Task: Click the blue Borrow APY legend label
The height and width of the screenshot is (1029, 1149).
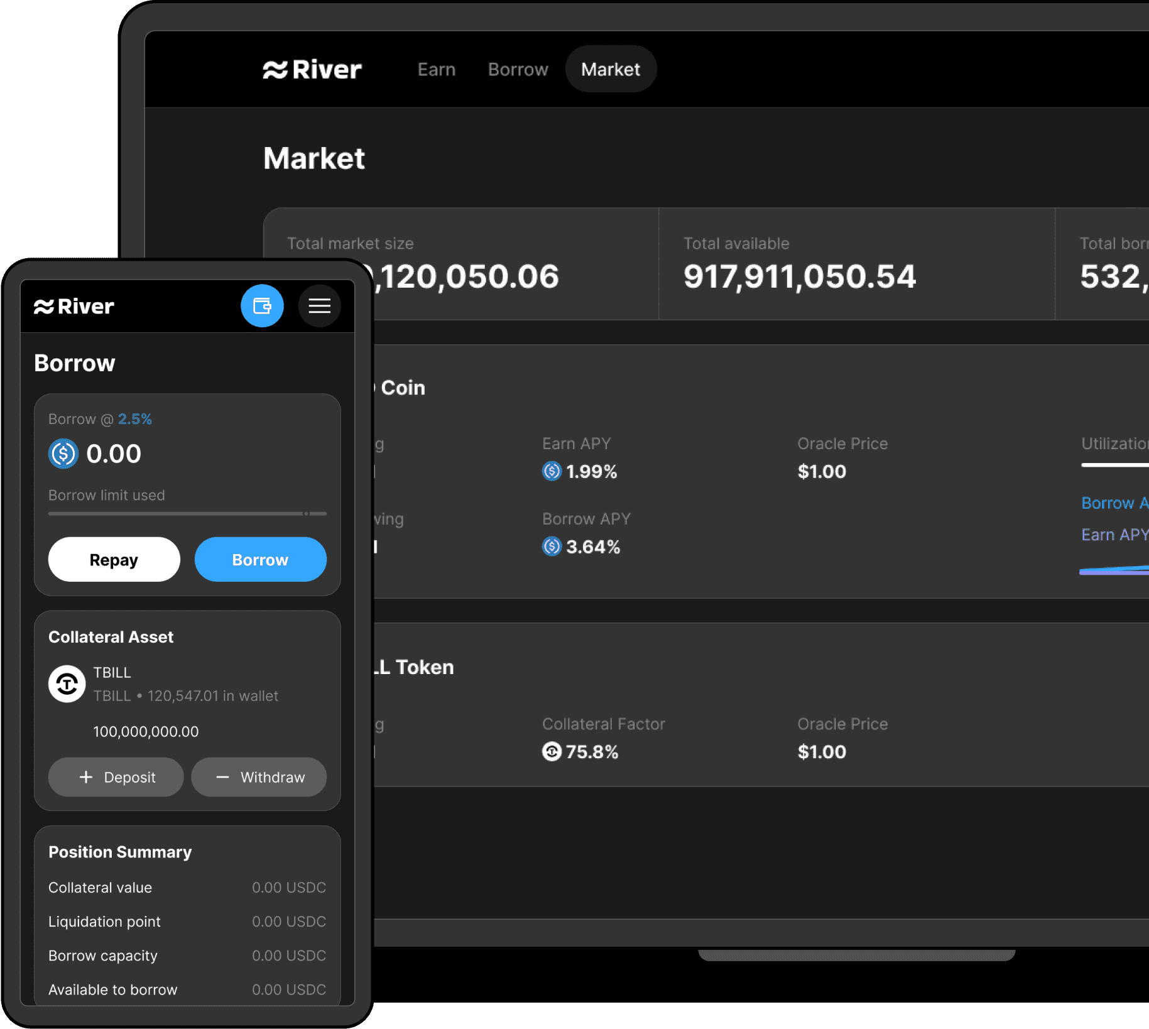Action: (x=1115, y=503)
